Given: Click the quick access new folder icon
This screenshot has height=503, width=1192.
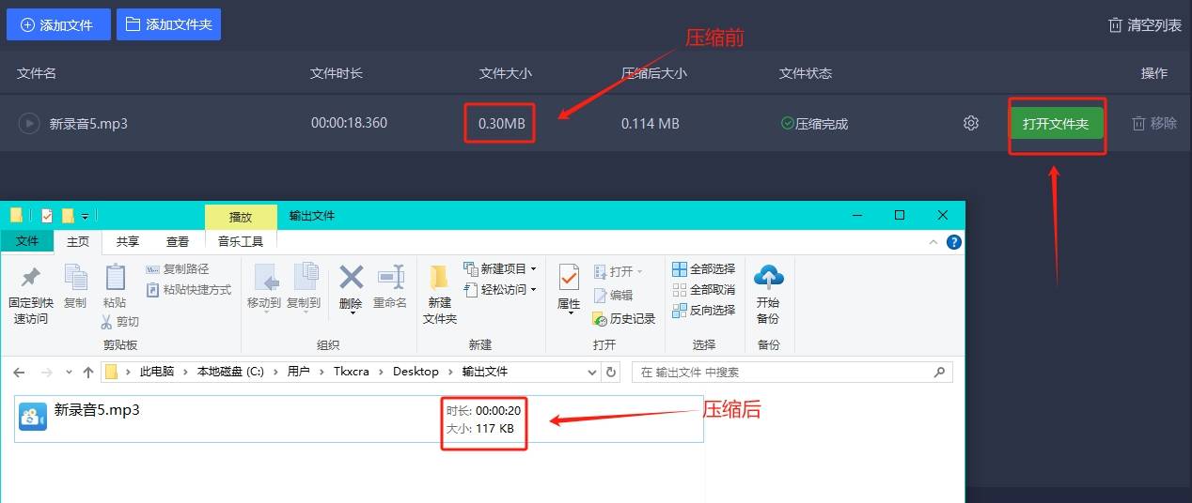Looking at the screenshot, I should [68, 216].
